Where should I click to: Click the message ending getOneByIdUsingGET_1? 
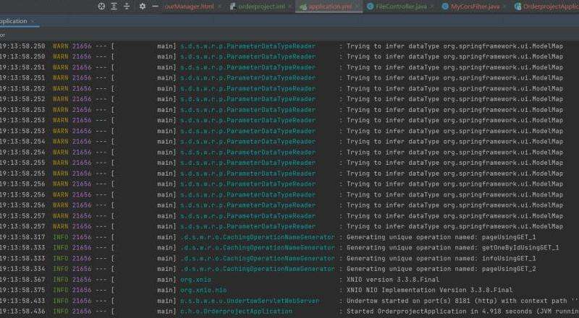[x=453, y=248]
